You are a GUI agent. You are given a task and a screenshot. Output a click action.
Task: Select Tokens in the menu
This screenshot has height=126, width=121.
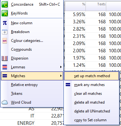[x=32, y=94]
